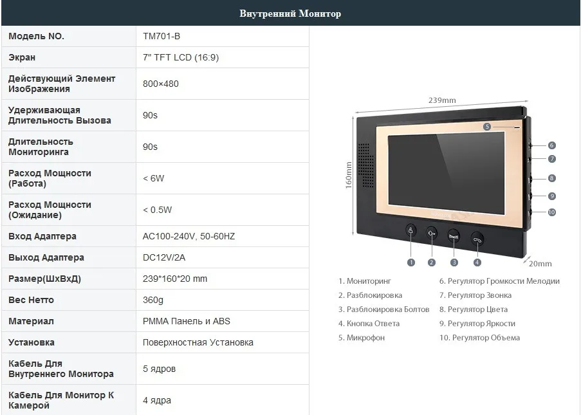The width and height of the screenshot is (581, 415).
Task: Click the speaker grille on the monitor
Action: (365, 165)
